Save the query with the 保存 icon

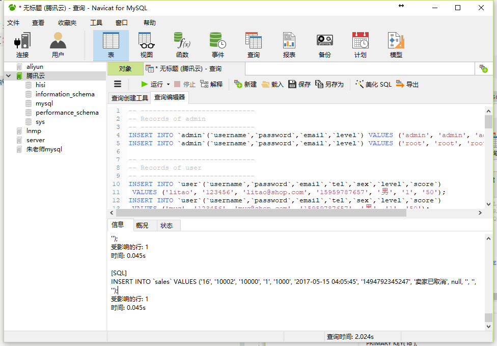298,84
